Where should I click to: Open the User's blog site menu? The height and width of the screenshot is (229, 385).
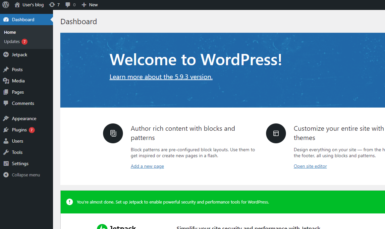(29, 5)
